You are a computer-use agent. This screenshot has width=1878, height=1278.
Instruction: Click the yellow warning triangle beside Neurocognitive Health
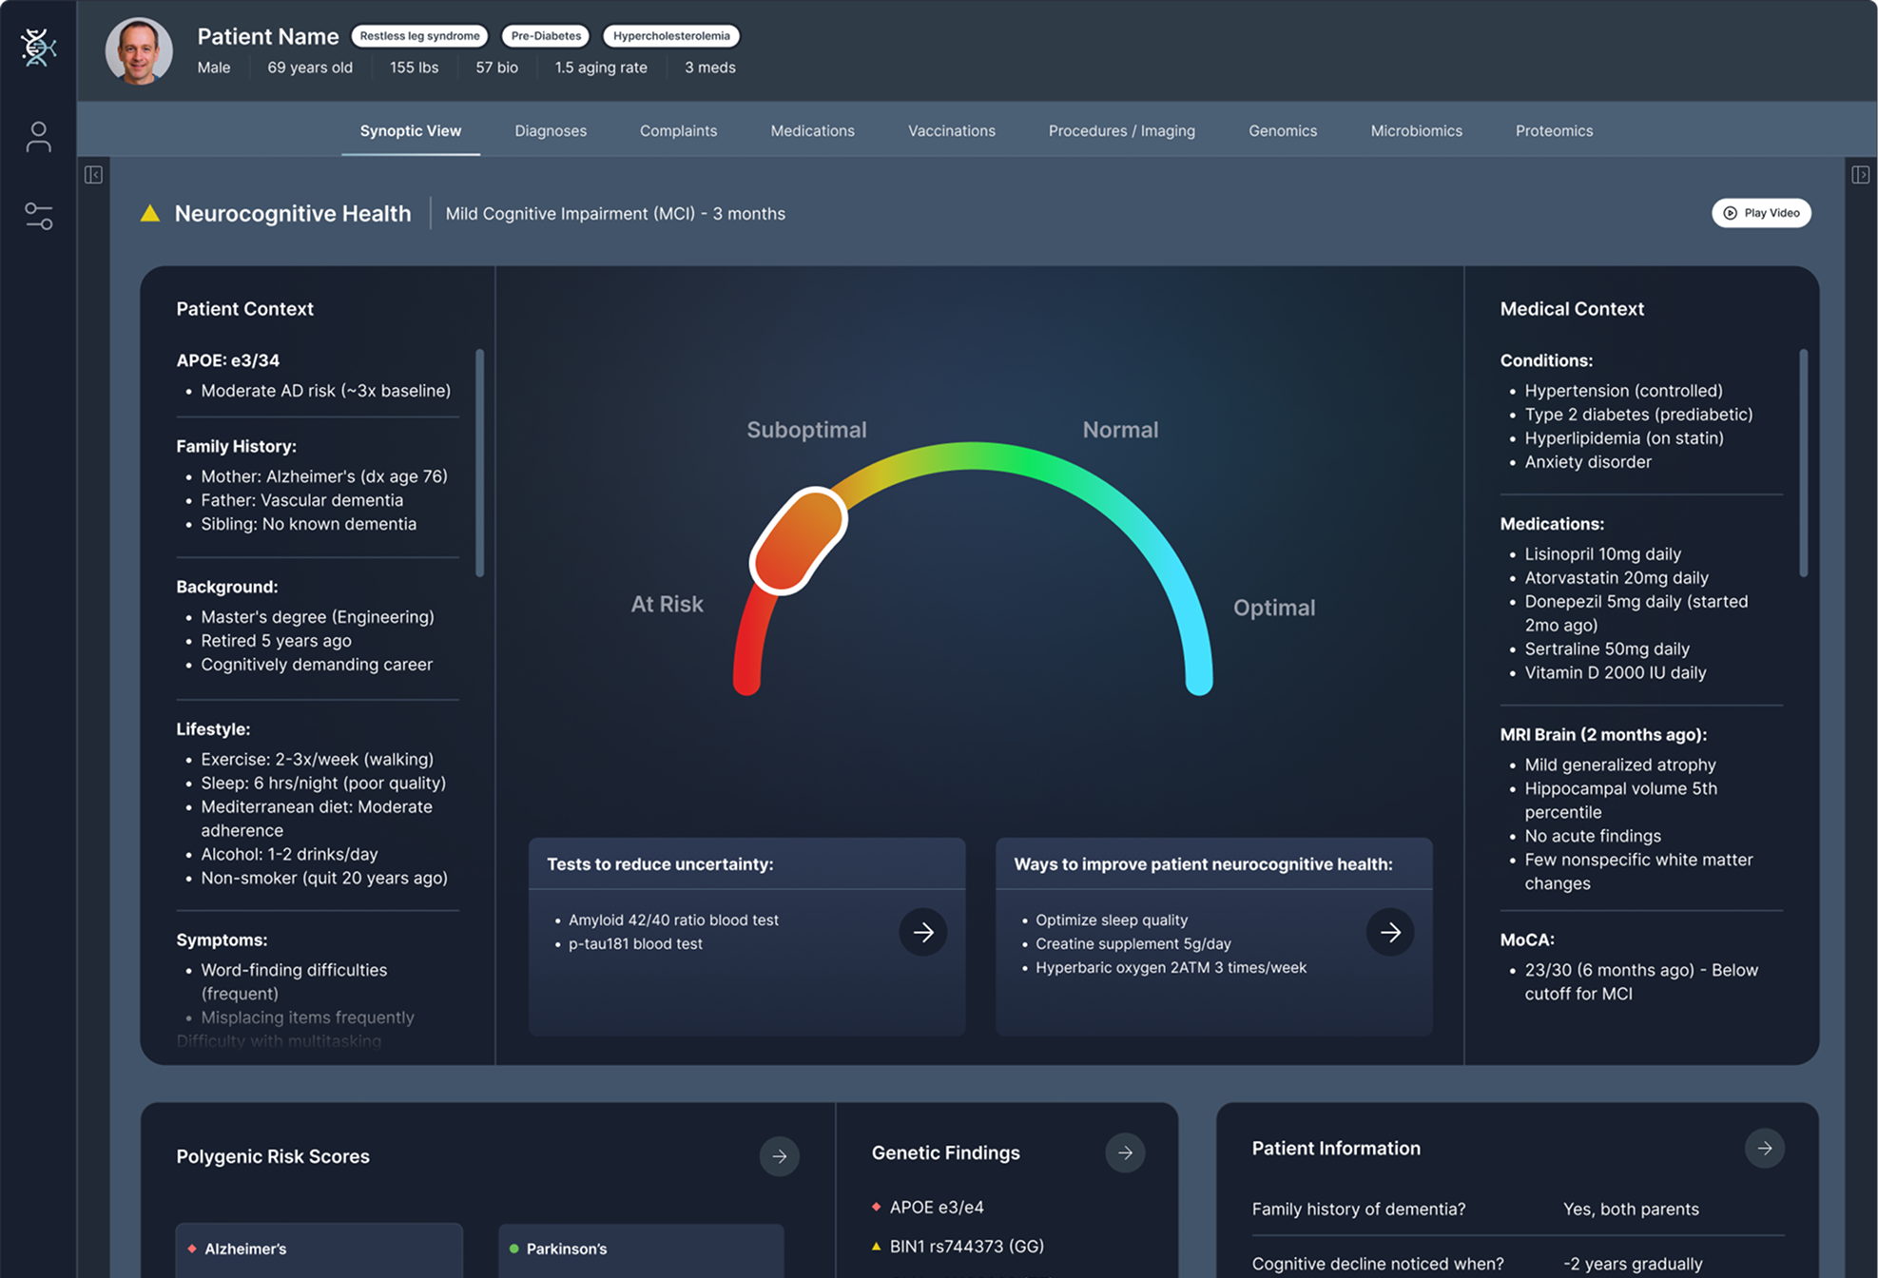150,214
